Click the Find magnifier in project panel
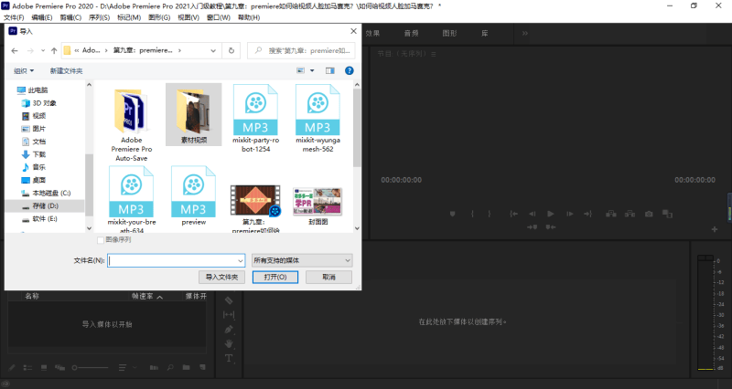This screenshot has height=389, width=732. [170, 368]
